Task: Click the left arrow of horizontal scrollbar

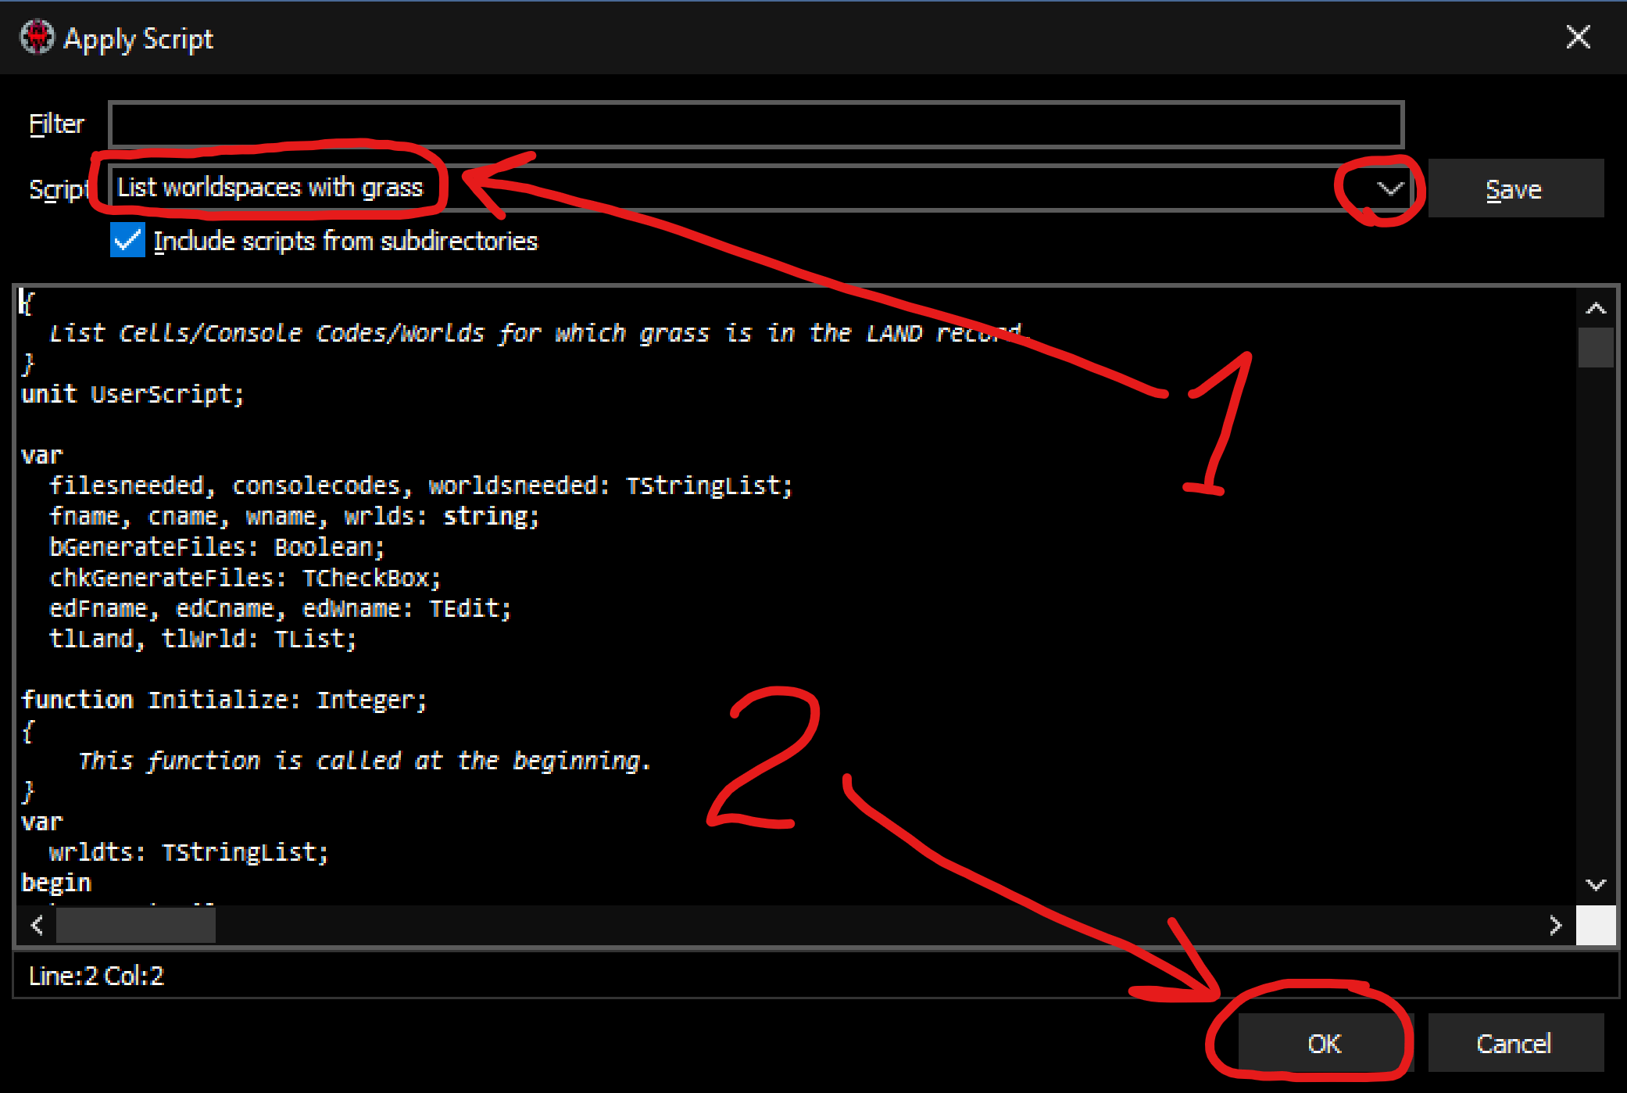Action: point(37,926)
